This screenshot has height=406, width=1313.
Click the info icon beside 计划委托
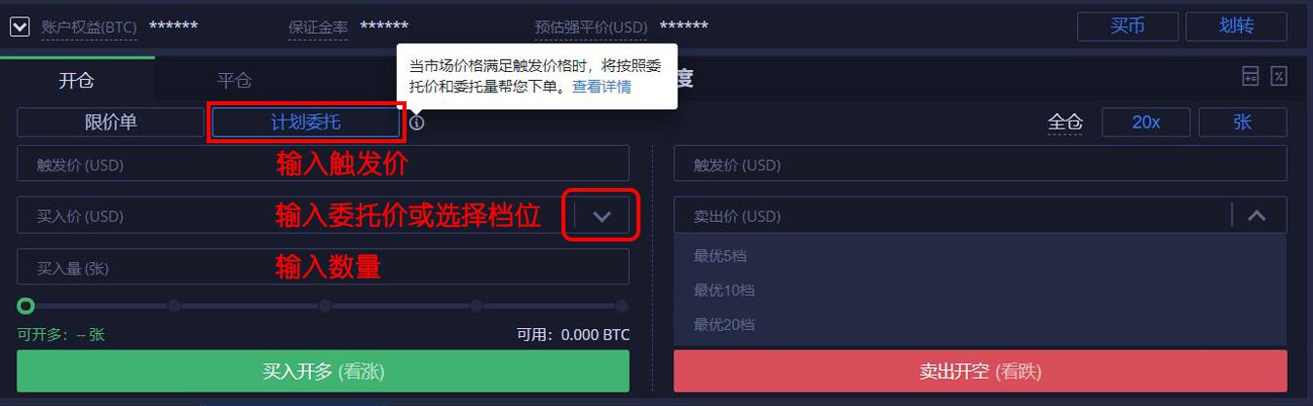tap(417, 123)
